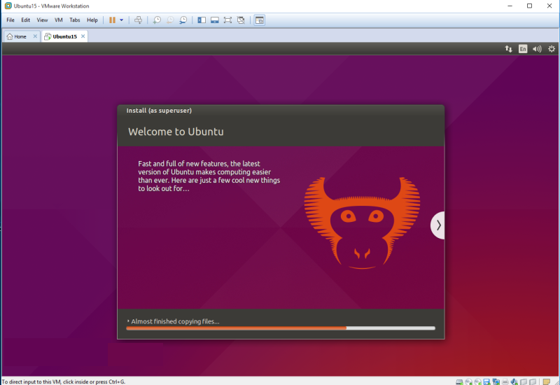
Task: Enter full screen mode
Action: 227,20
